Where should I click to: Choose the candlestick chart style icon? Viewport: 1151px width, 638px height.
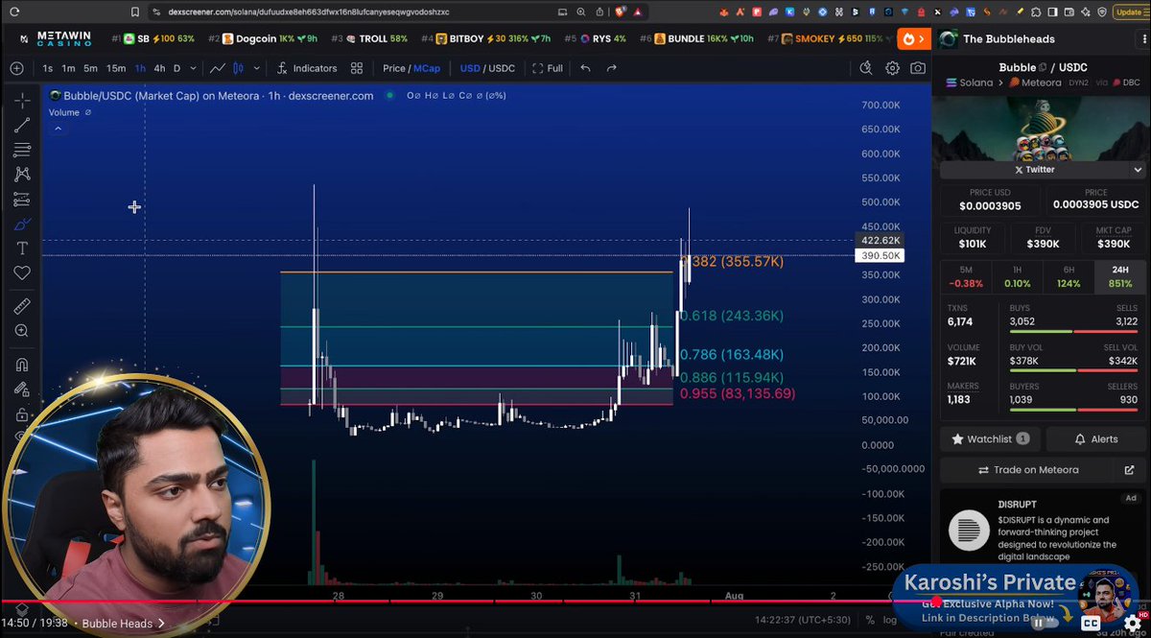point(239,68)
